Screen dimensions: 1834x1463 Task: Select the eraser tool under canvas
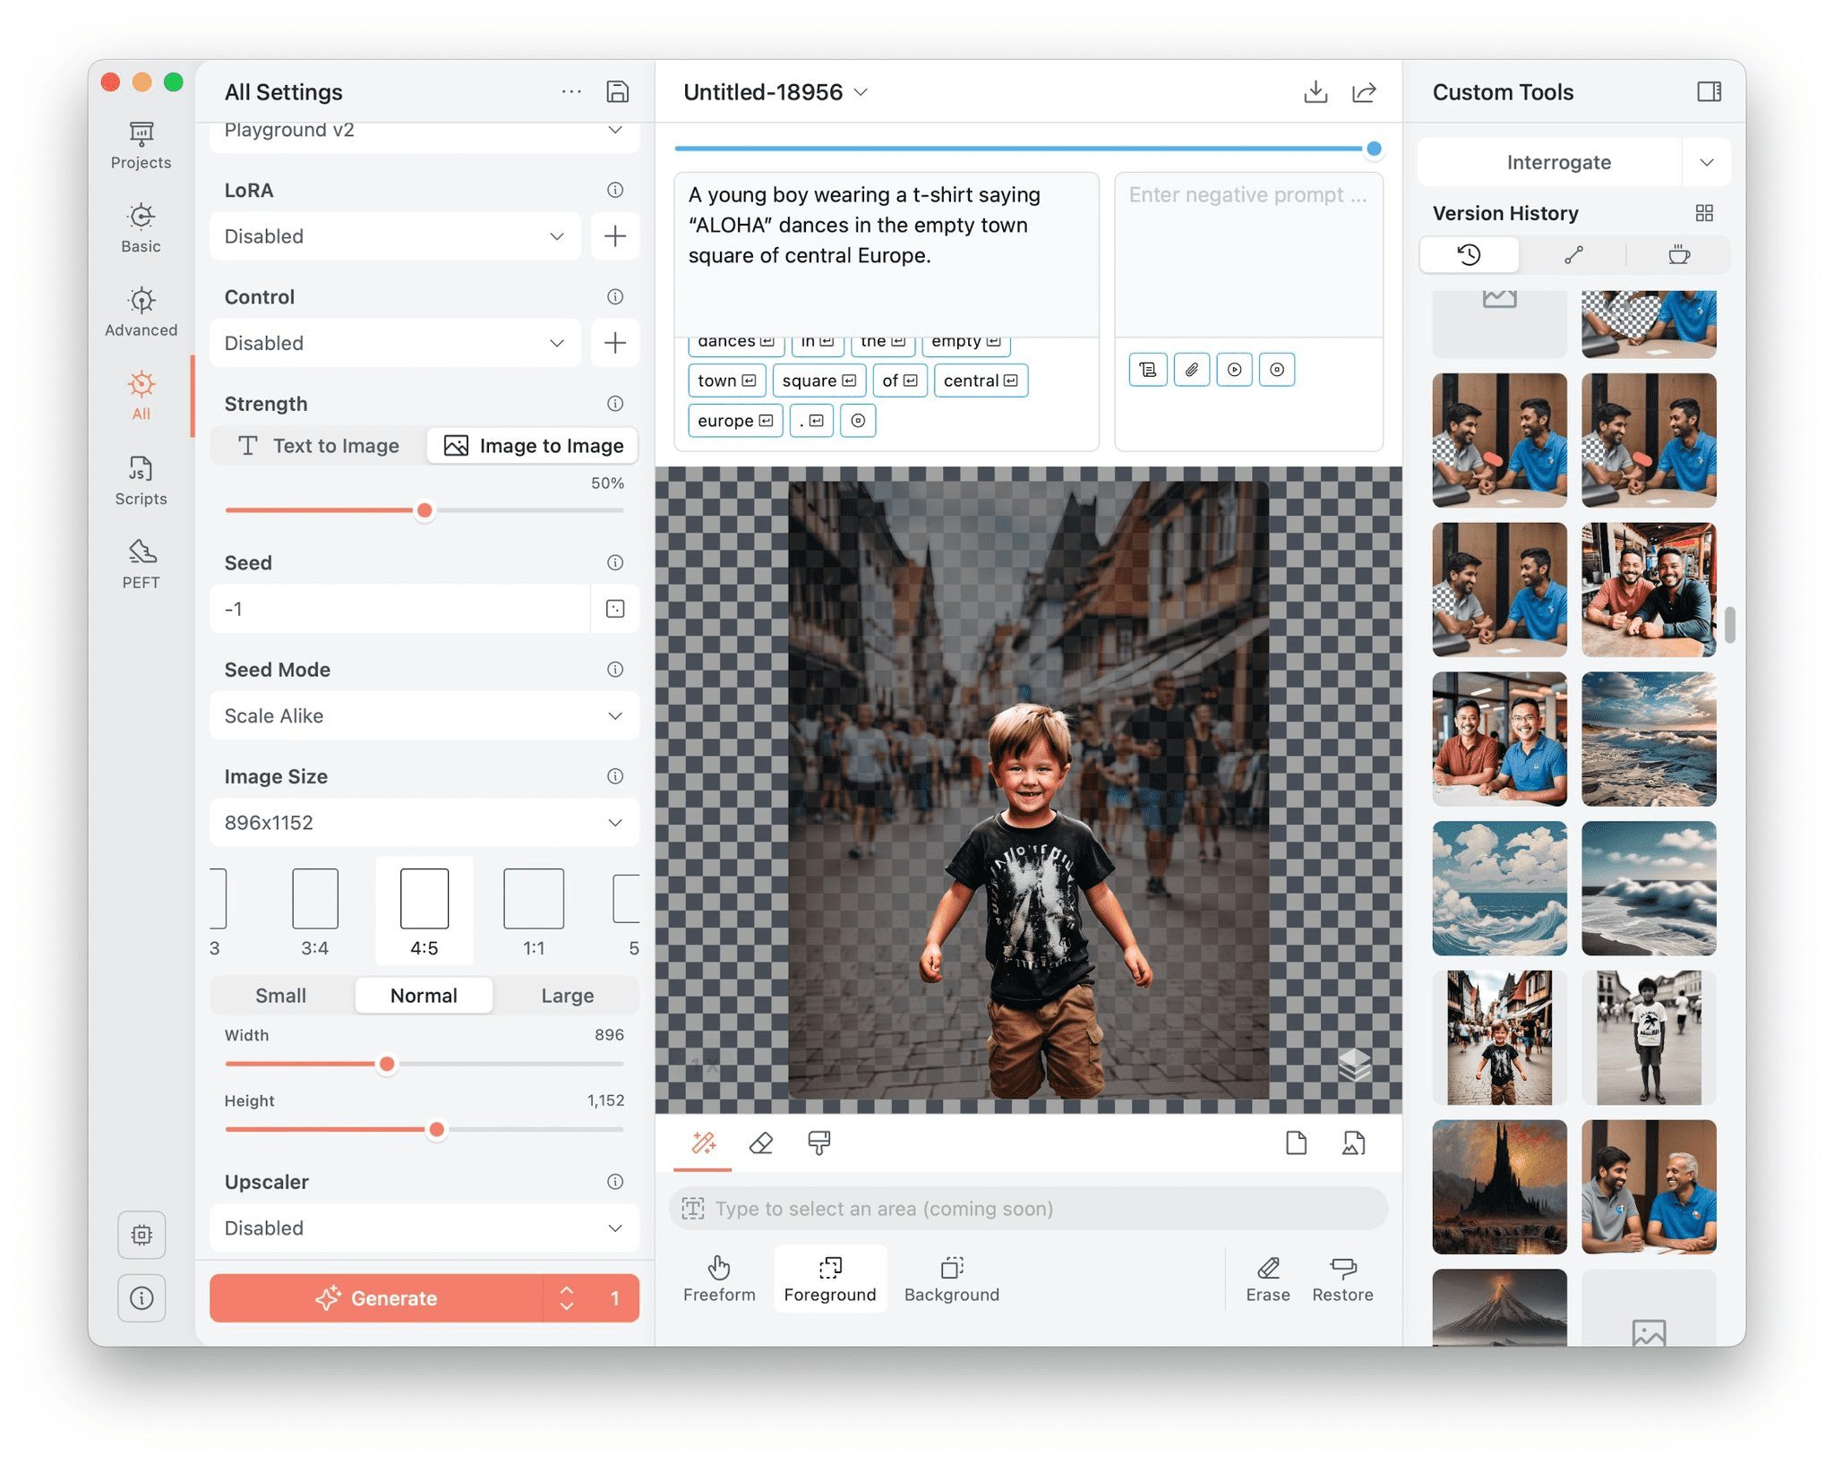pos(761,1143)
